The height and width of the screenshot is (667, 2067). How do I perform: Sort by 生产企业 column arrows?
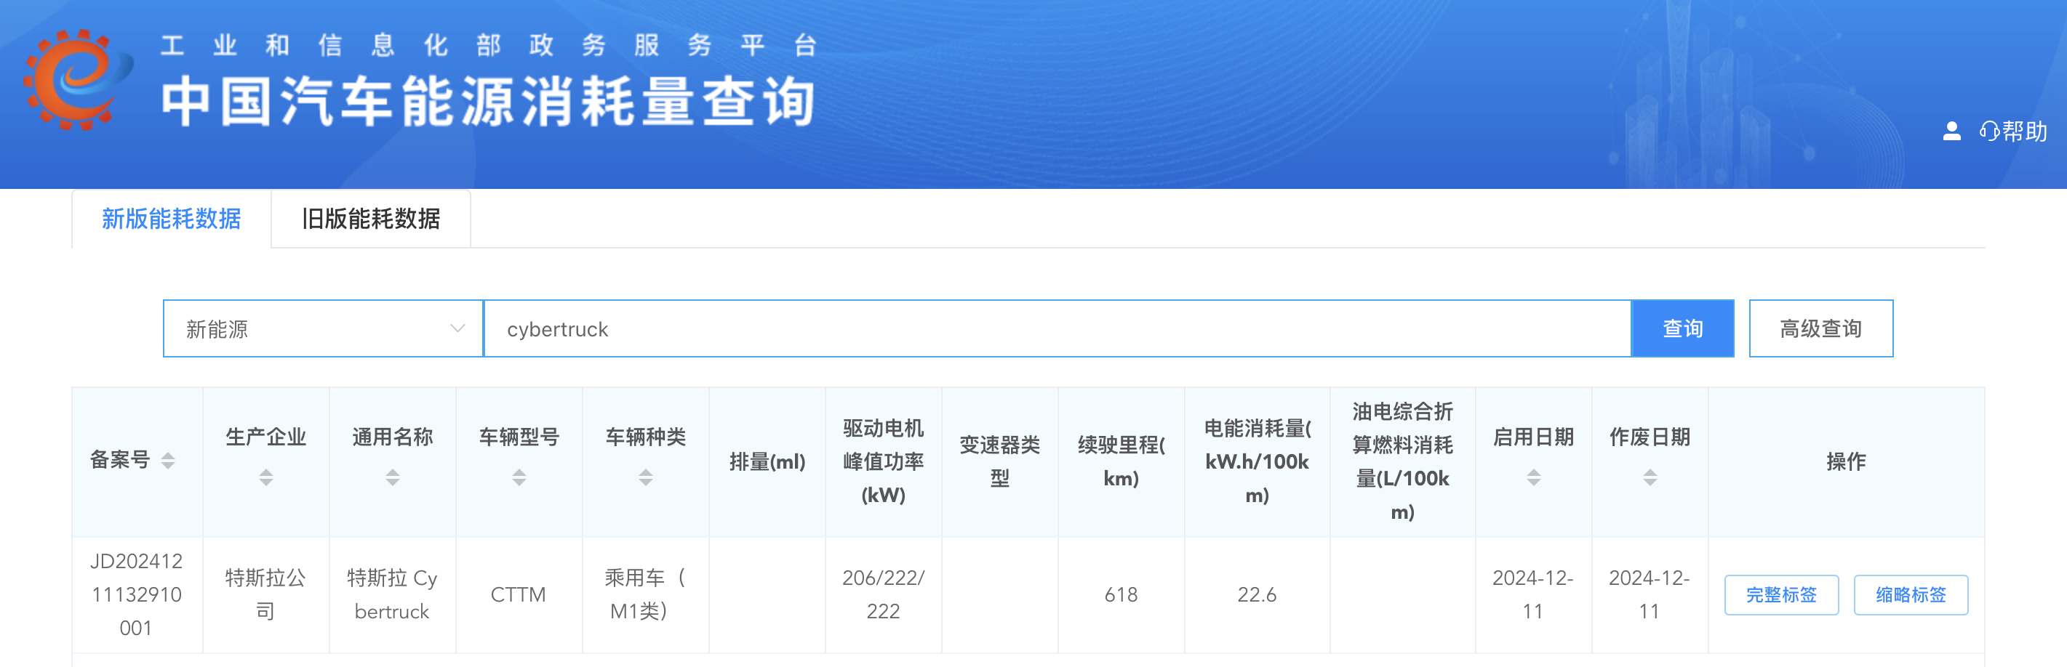265,478
